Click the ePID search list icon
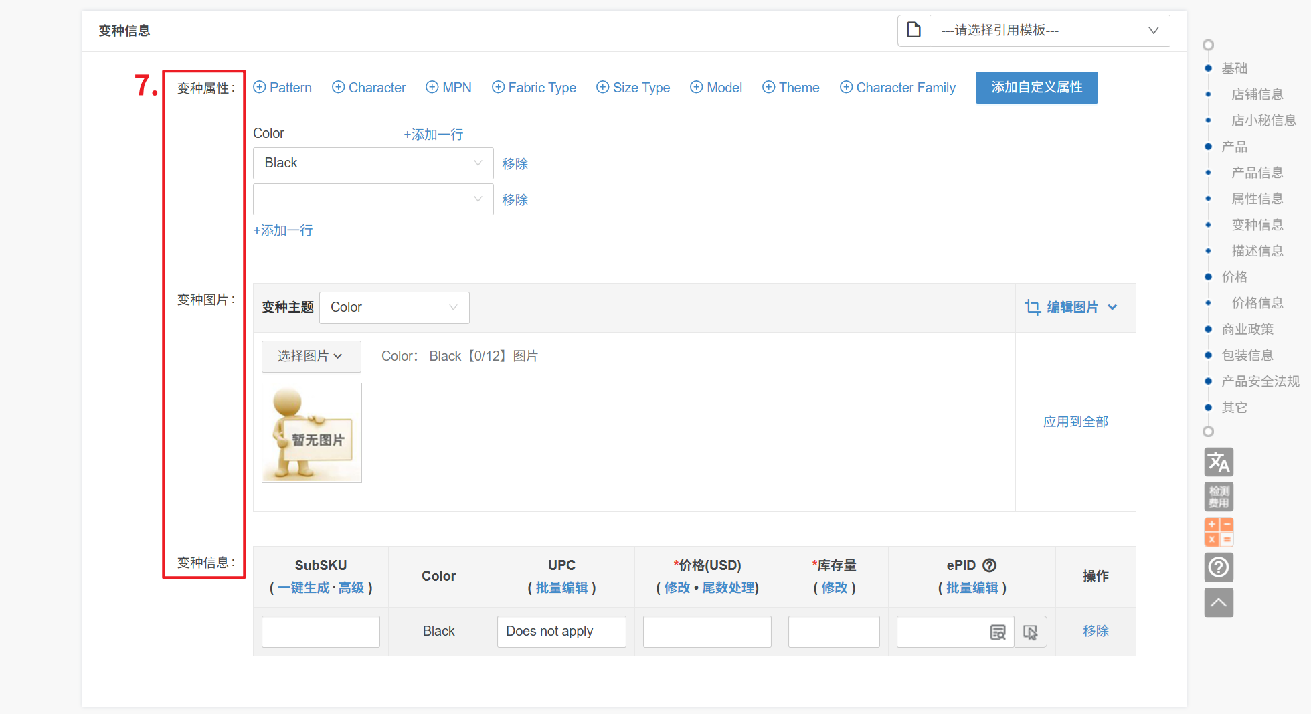The width and height of the screenshot is (1311, 714). [x=997, y=632]
